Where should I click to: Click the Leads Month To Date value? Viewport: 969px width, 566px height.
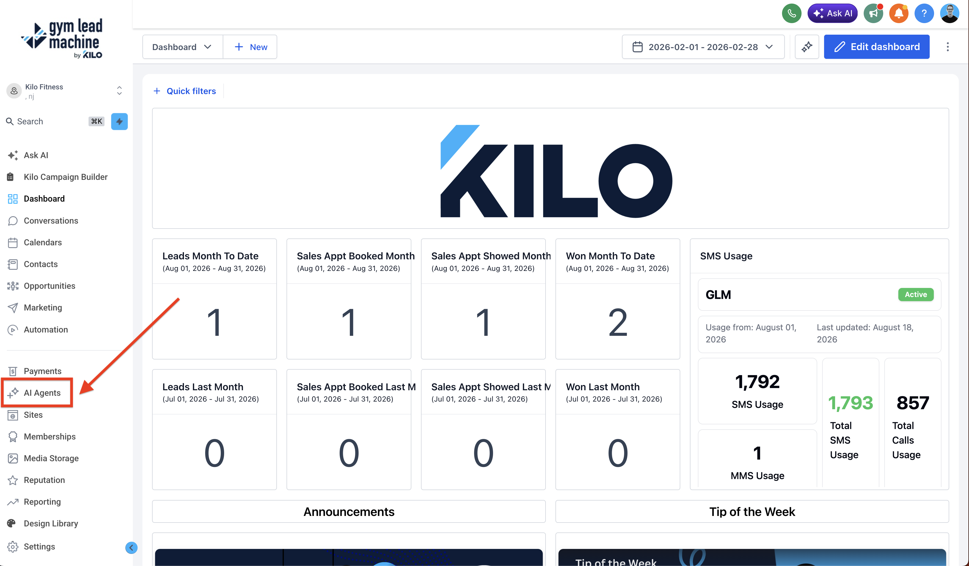click(x=214, y=322)
